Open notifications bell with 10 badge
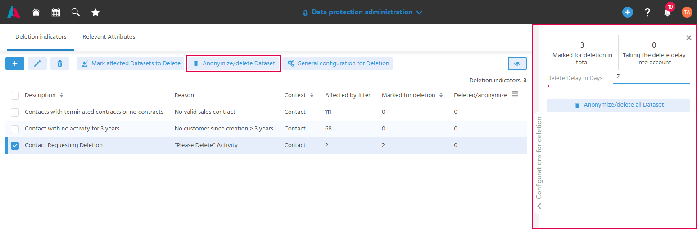Image resolution: width=697 pixels, height=229 pixels. tap(668, 11)
